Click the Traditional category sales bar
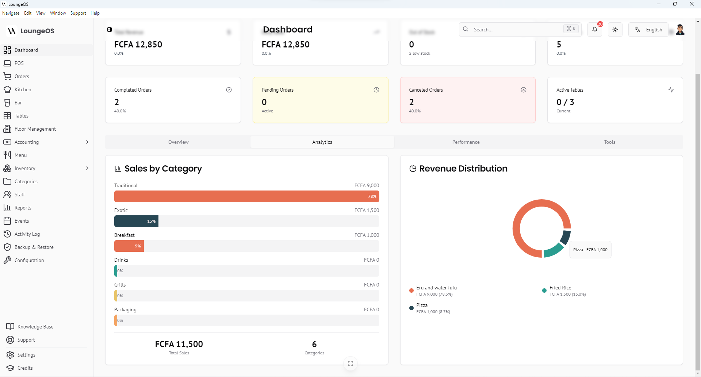701x377 pixels. click(246, 196)
